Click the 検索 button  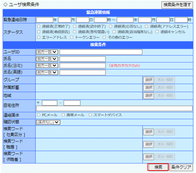pos(158,167)
